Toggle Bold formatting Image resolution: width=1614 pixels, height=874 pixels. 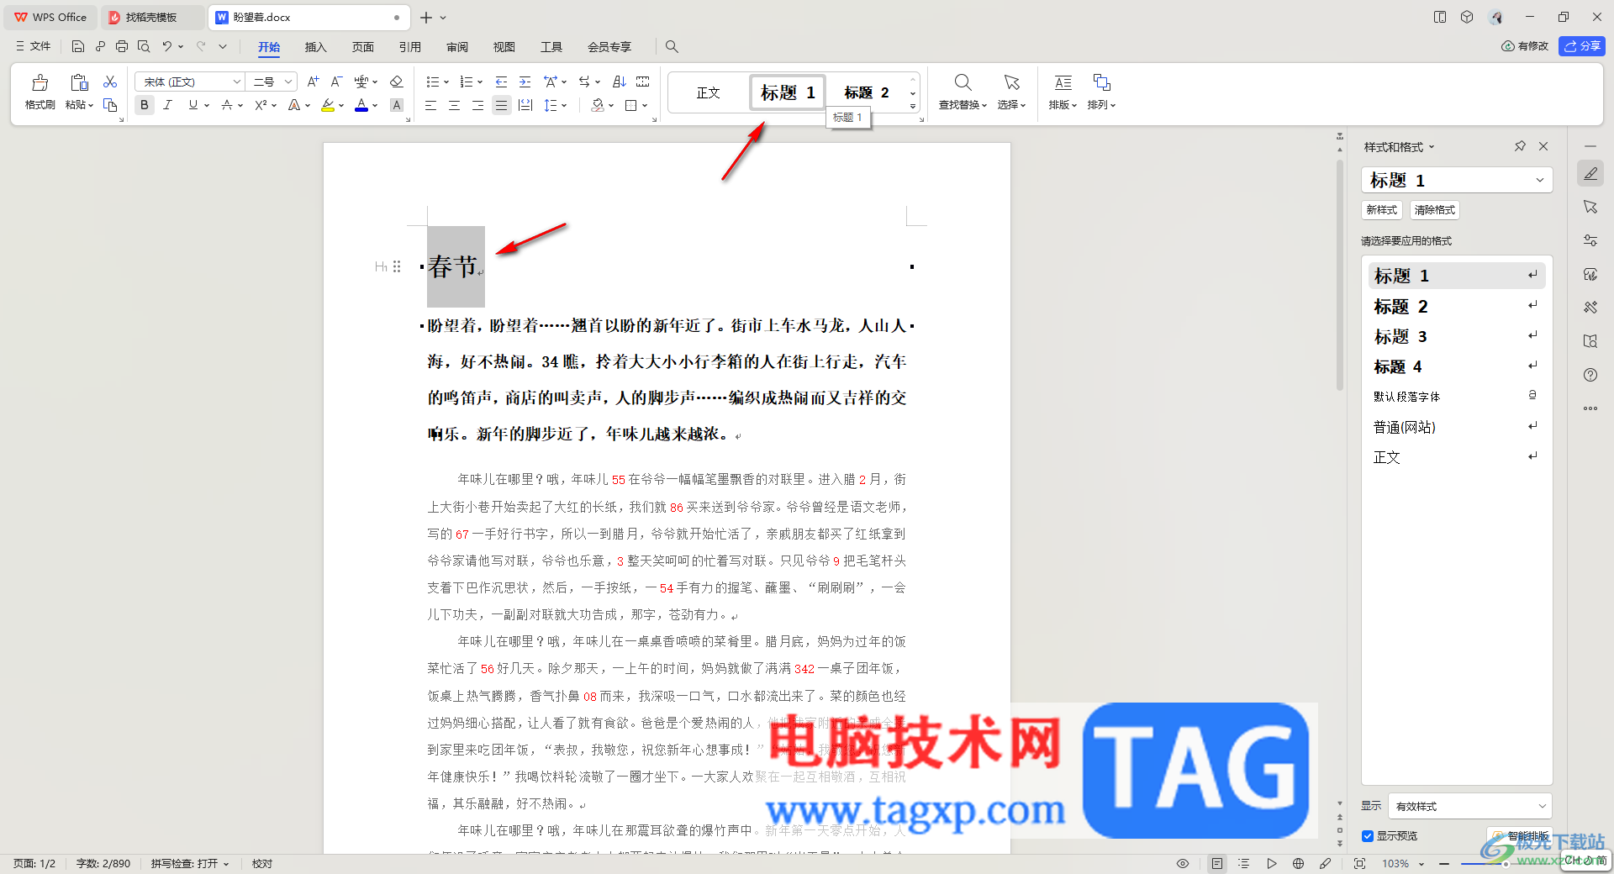[145, 105]
